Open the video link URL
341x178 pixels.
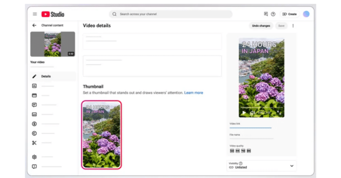250,128
